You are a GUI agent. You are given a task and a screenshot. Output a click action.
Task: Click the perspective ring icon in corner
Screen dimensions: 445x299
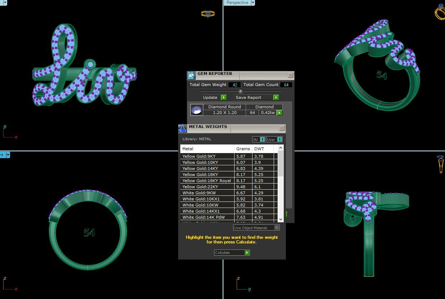pyautogui.click(x=440, y=12)
